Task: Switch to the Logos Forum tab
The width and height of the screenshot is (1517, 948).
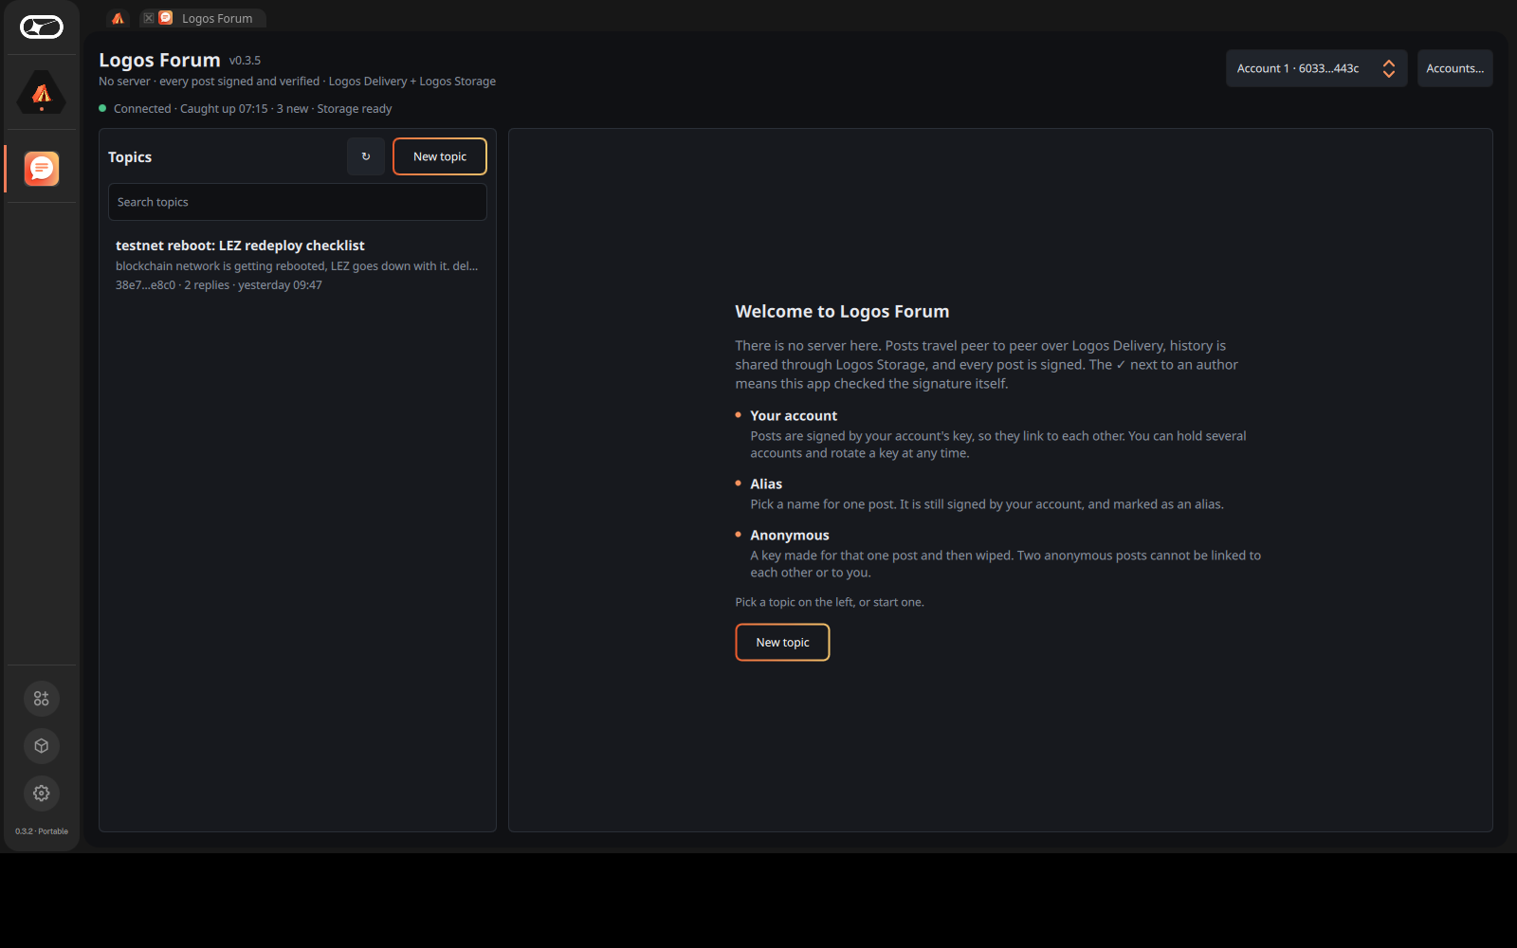Action: tap(203, 18)
